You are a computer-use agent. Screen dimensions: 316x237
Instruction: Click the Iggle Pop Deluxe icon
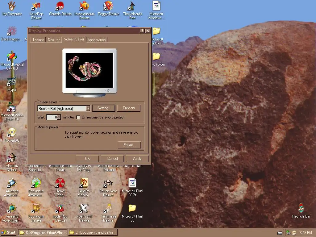(60, 209)
